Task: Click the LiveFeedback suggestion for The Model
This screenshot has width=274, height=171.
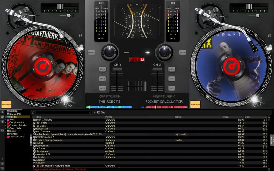Action: 59,169
